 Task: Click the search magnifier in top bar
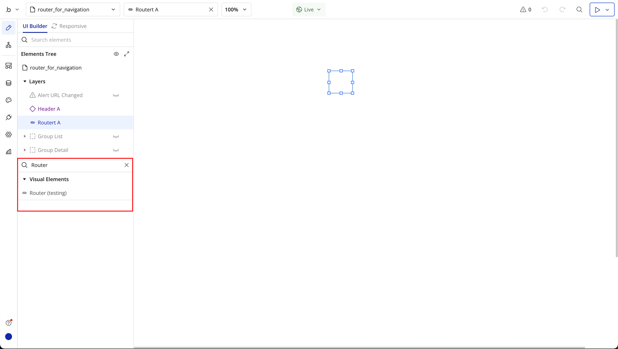pos(579,10)
